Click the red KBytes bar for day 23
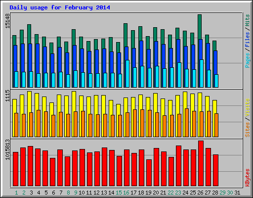The height and width of the screenshot is (198, 253). [178, 166]
